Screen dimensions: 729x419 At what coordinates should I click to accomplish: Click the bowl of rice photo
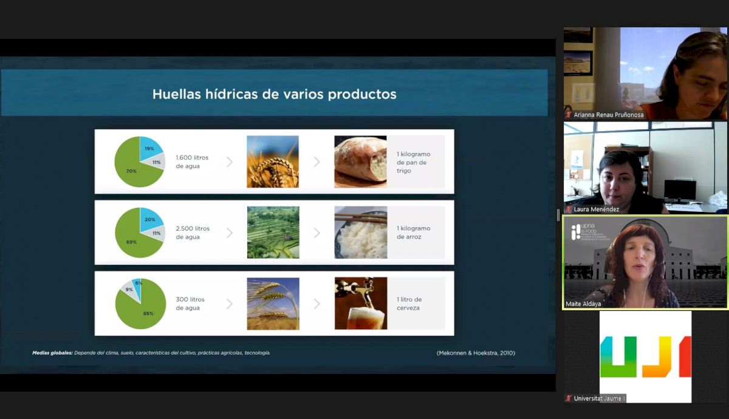[360, 233]
